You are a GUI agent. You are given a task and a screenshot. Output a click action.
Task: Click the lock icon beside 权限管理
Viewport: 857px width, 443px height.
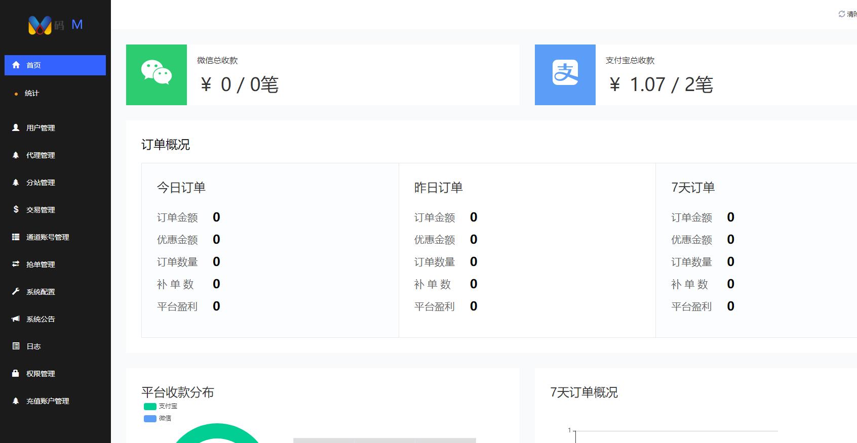point(16,374)
